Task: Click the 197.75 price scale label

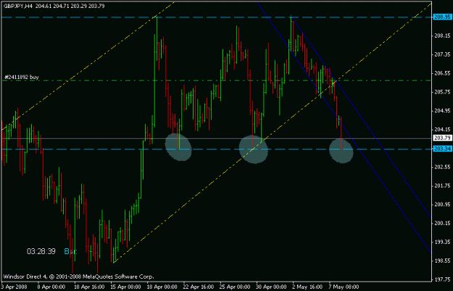Action: 442,279
